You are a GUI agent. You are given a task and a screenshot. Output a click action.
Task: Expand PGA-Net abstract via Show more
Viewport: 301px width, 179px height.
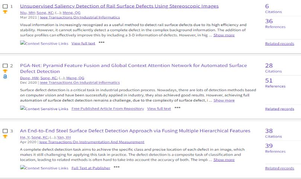[224, 100]
